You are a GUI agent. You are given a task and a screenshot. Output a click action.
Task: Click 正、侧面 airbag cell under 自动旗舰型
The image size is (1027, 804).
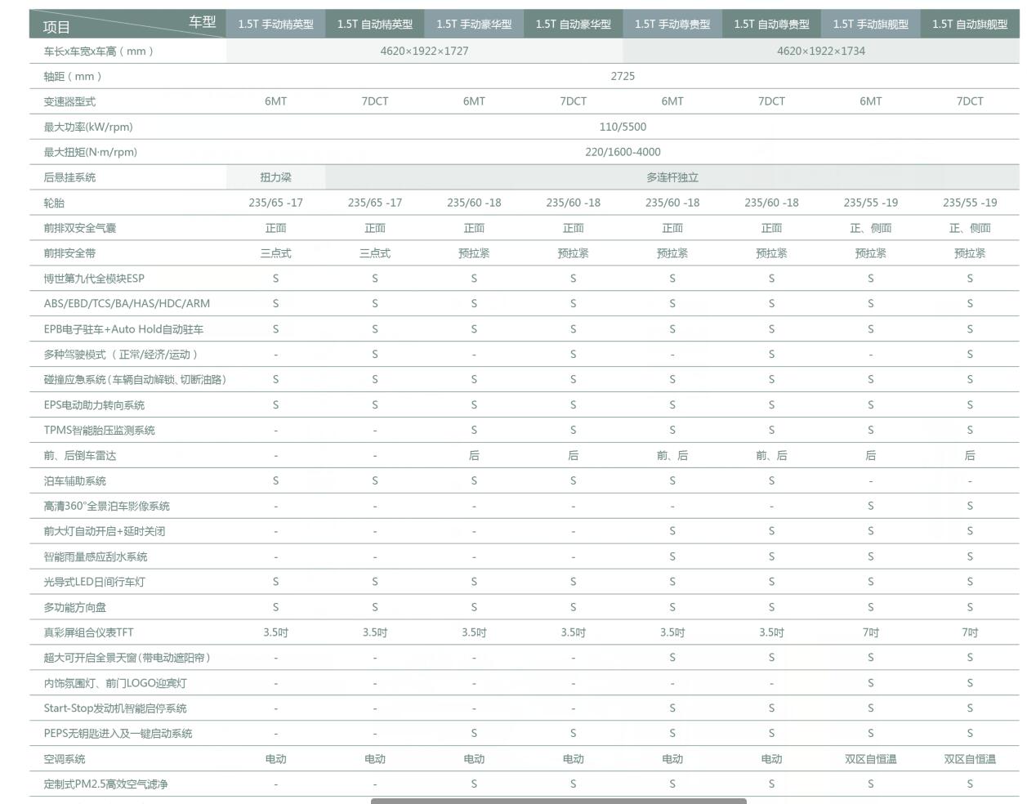click(x=970, y=228)
